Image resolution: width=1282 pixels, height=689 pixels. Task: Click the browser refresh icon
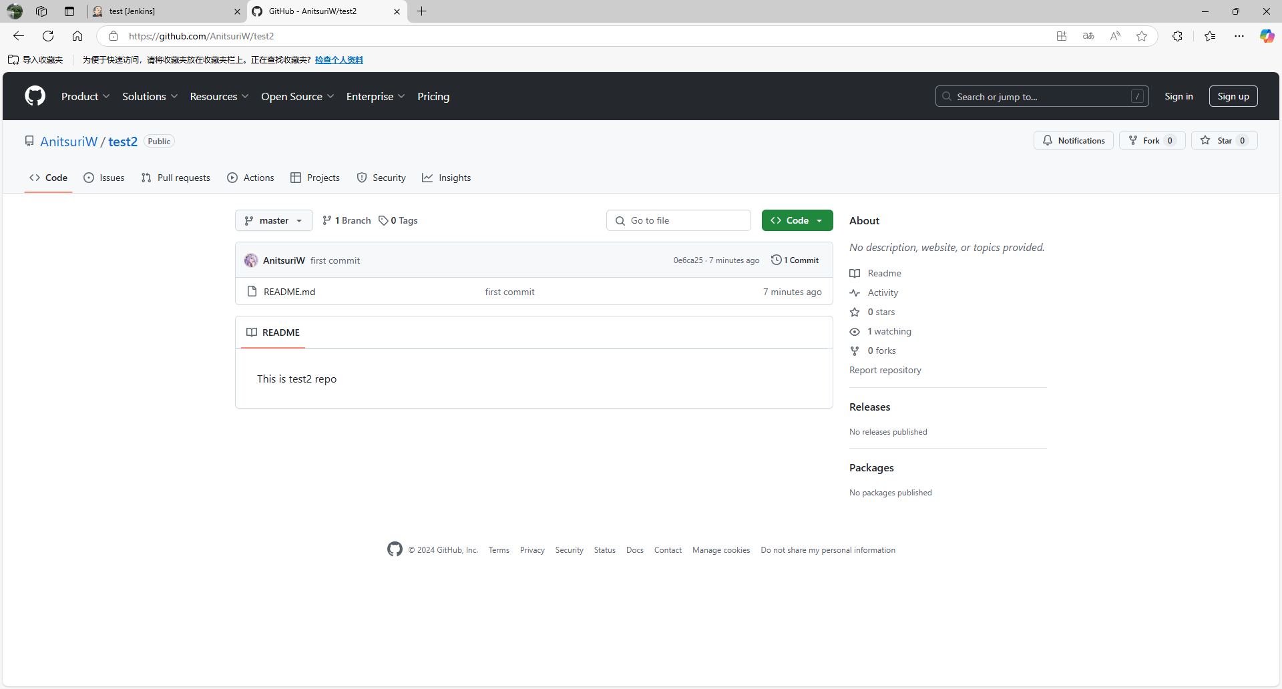pyautogui.click(x=48, y=36)
